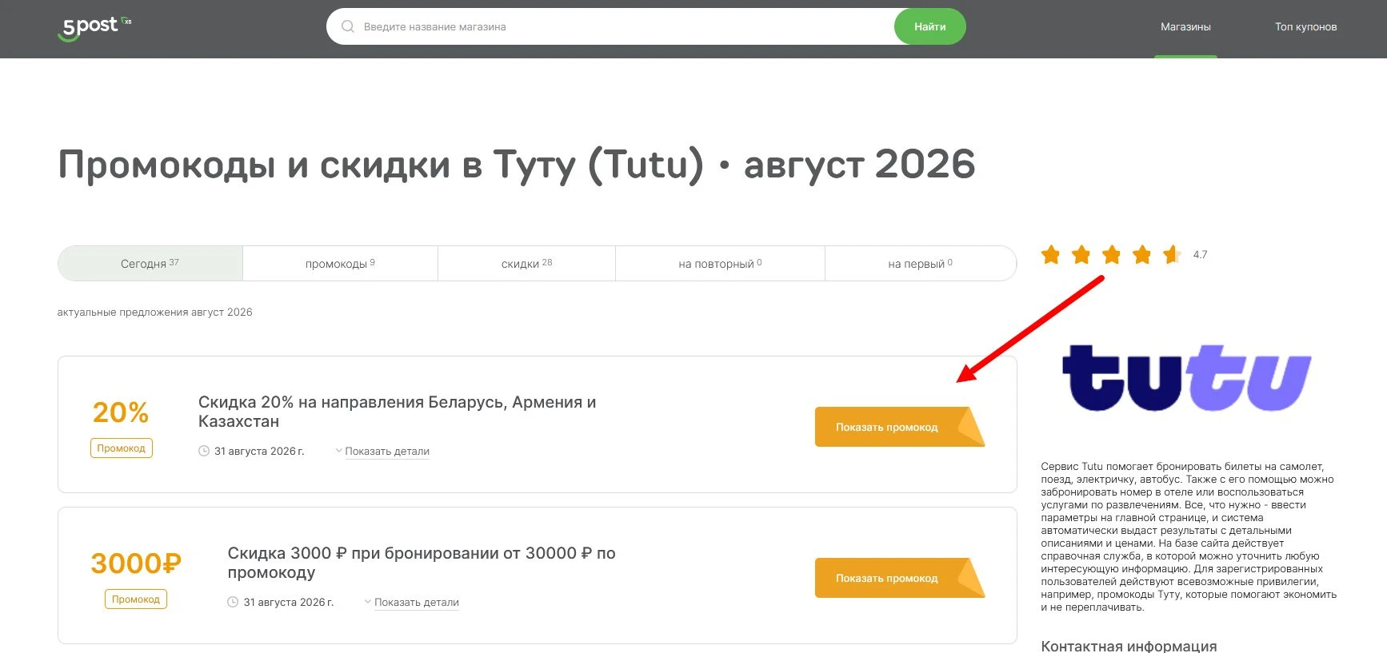Open the Топ купонов menu item

pyautogui.click(x=1305, y=27)
